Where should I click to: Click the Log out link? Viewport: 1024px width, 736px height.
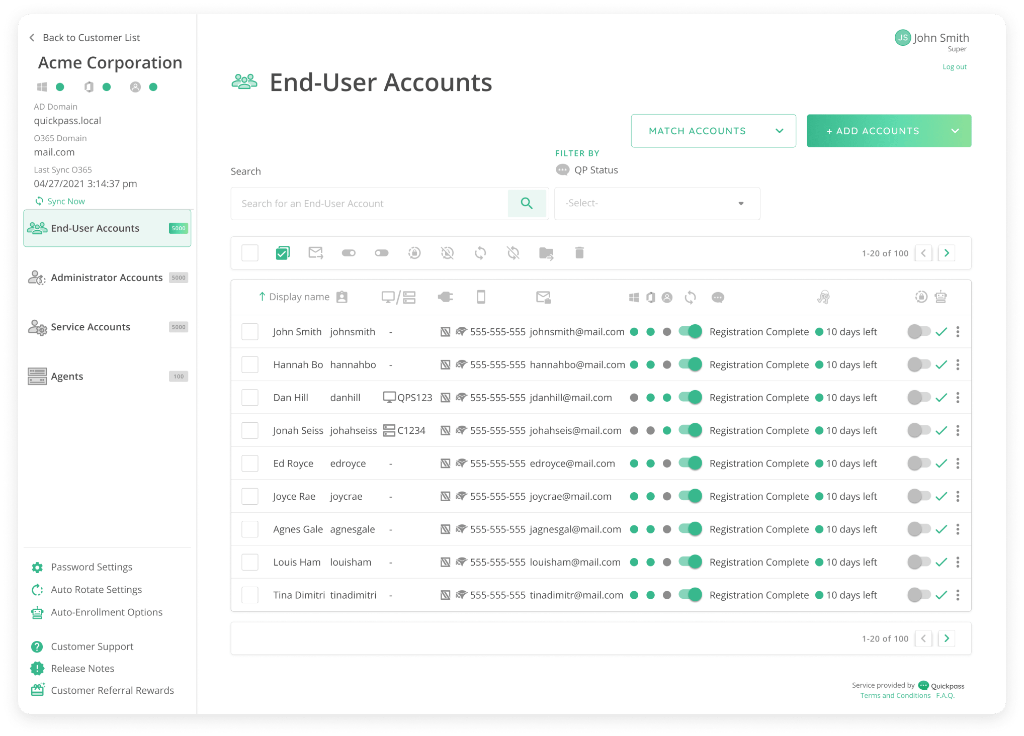954,67
